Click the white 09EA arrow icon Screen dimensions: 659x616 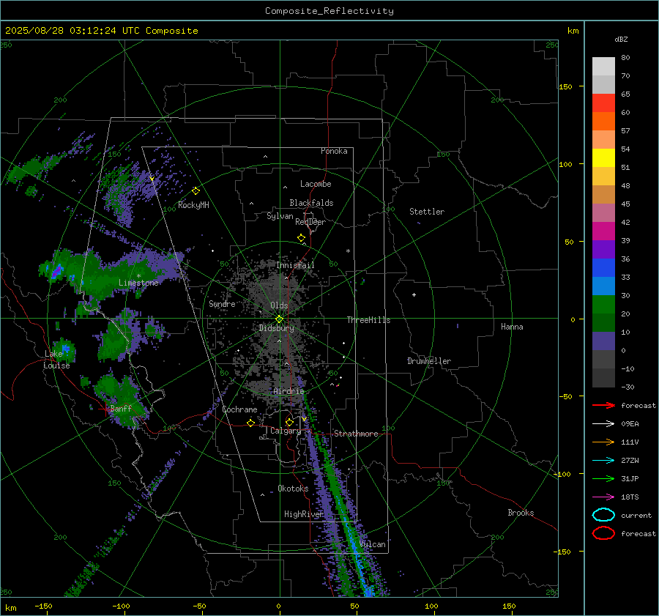pos(603,424)
